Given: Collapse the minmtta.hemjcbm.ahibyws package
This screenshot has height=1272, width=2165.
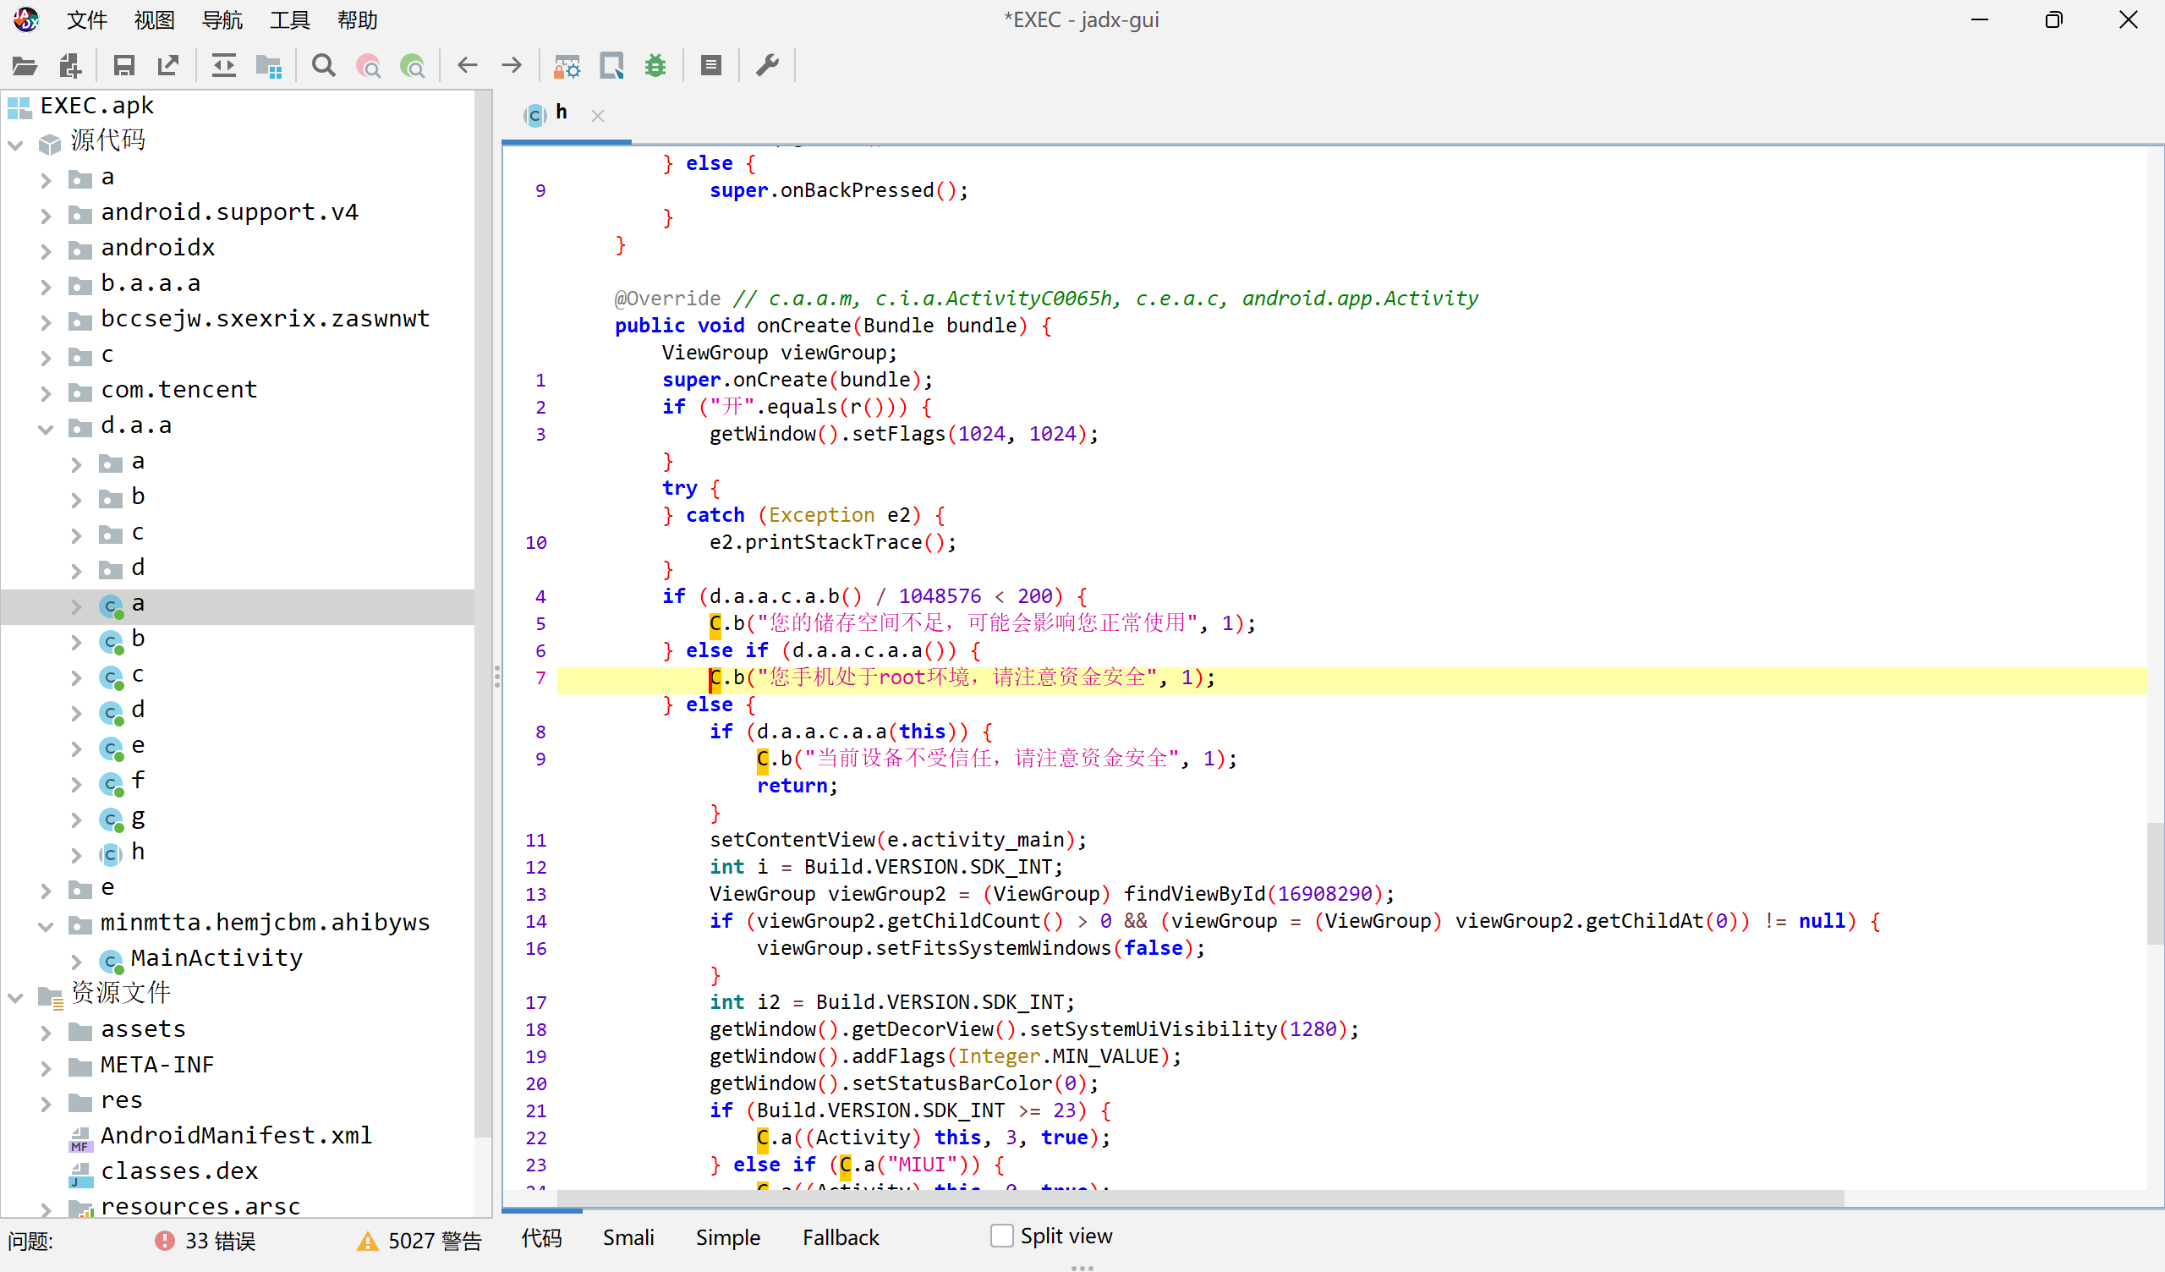Looking at the screenshot, I should tap(46, 925).
